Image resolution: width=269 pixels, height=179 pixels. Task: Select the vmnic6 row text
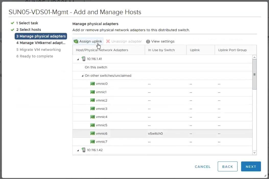pyautogui.click(x=102, y=133)
